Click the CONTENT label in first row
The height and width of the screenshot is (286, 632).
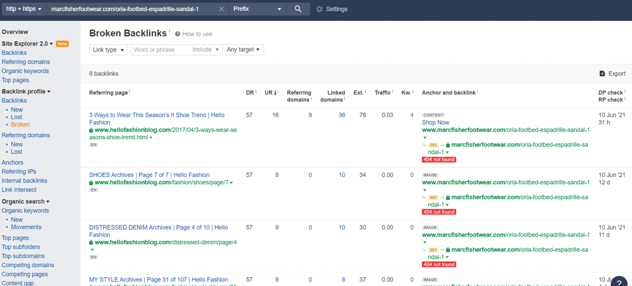point(434,115)
